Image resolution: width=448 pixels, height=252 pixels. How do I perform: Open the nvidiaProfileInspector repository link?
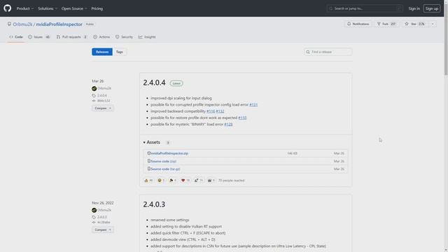coord(59,24)
